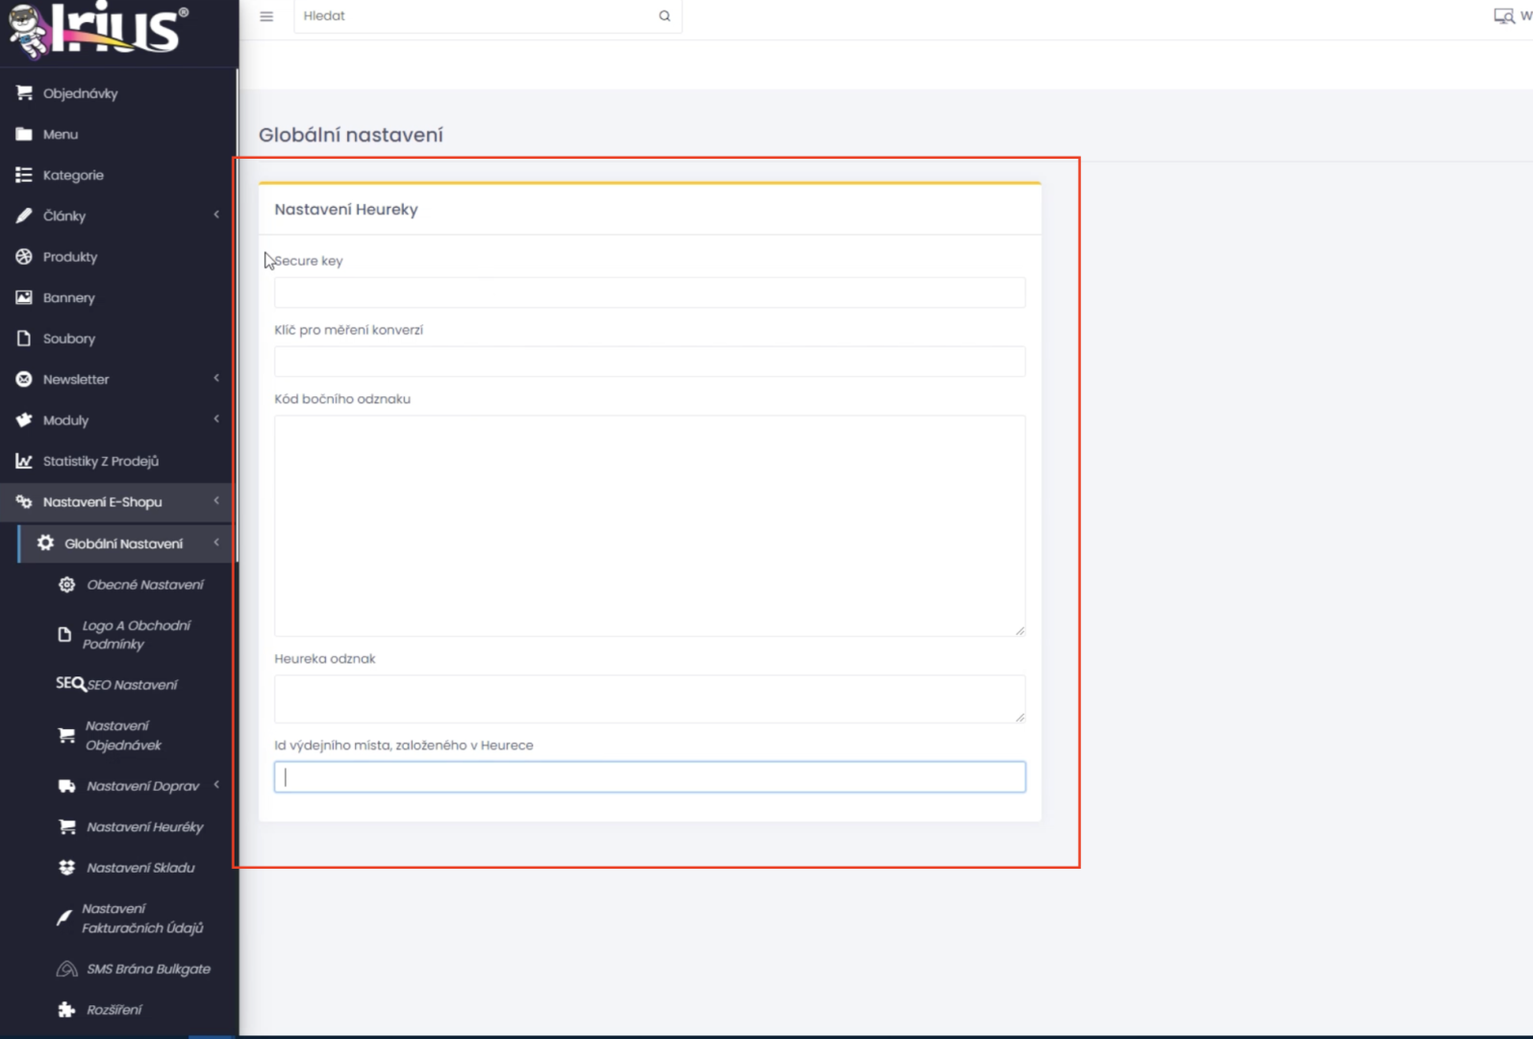This screenshot has height=1039, width=1533.
Task: Click the Globální nastavení page title
Action: click(351, 136)
